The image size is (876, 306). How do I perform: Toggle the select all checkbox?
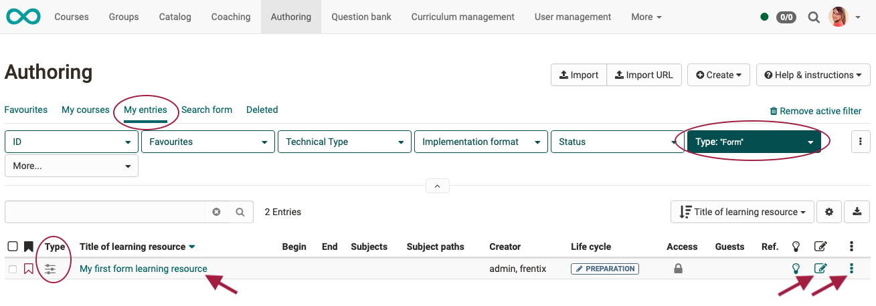(13, 247)
